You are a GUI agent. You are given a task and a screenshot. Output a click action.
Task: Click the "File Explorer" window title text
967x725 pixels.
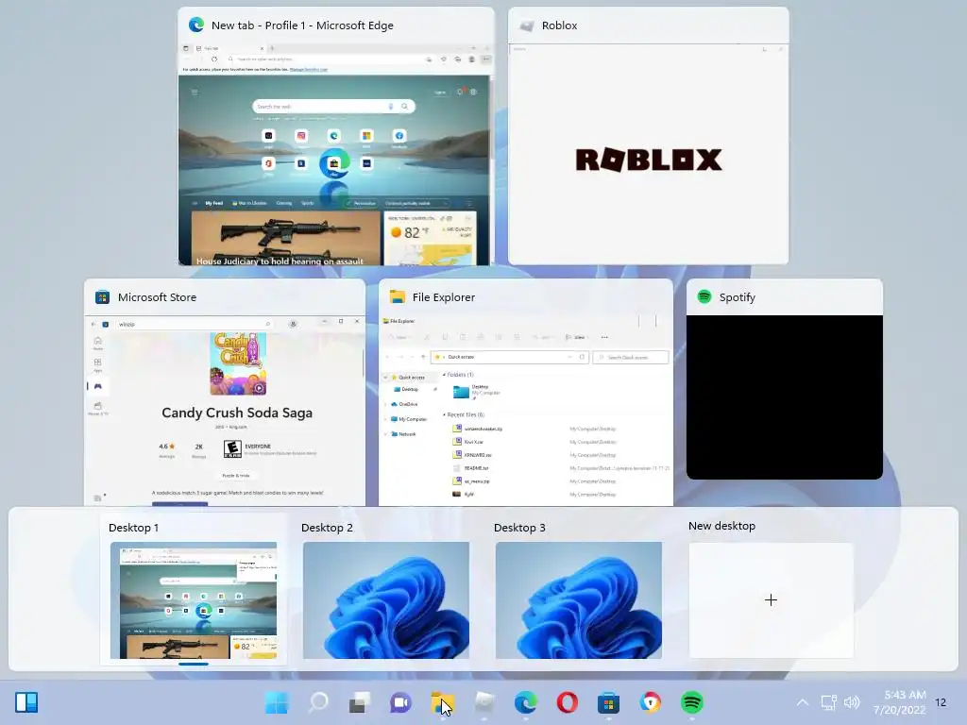(444, 297)
